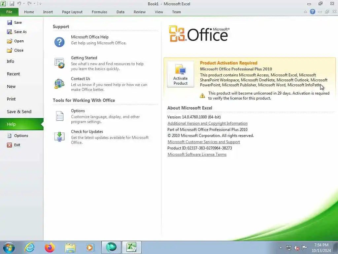Image resolution: width=338 pixels, height=254 pixels.
Task: Click the red X Exit icon
Action: [10, 145]
